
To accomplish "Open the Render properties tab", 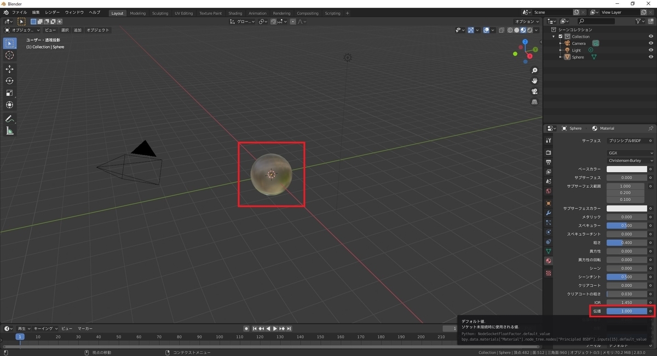I will tap(549, 152).
